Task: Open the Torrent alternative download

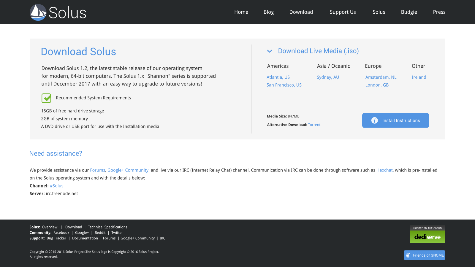Action: click(x=314, y=125)
